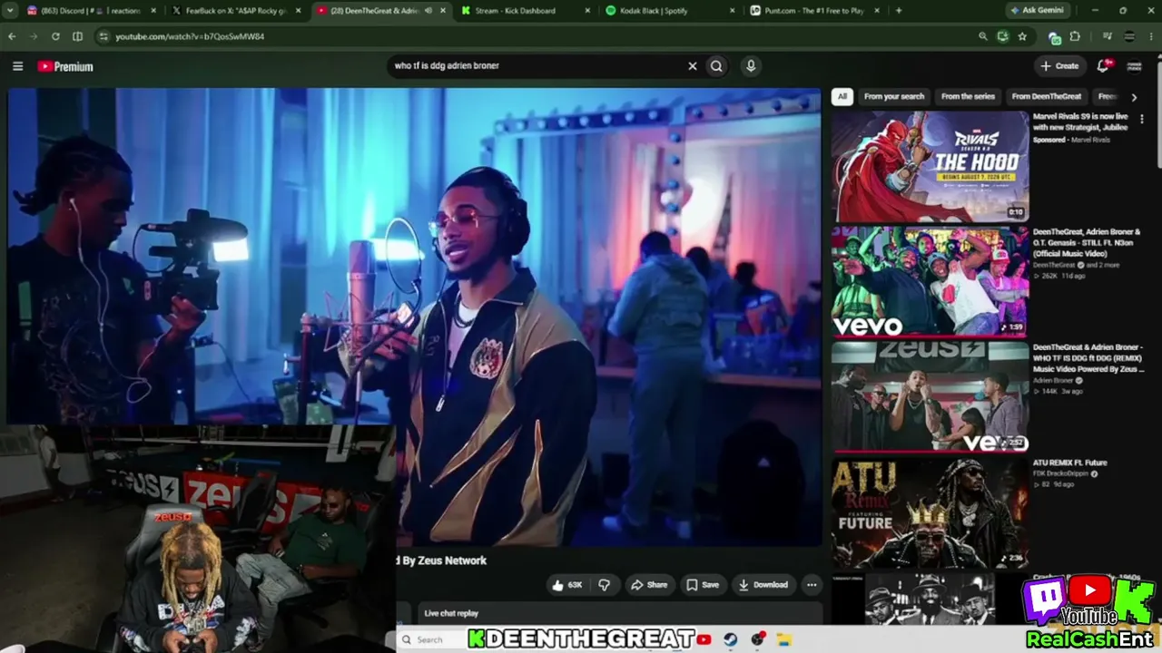Screen dimensions: 1162x653
Task: Close the Kodak Black Spotify tab
Action: click(x=732, y=11)
